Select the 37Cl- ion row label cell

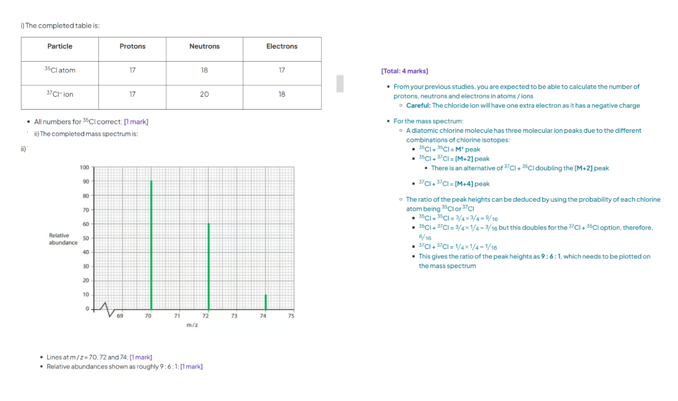60,95
